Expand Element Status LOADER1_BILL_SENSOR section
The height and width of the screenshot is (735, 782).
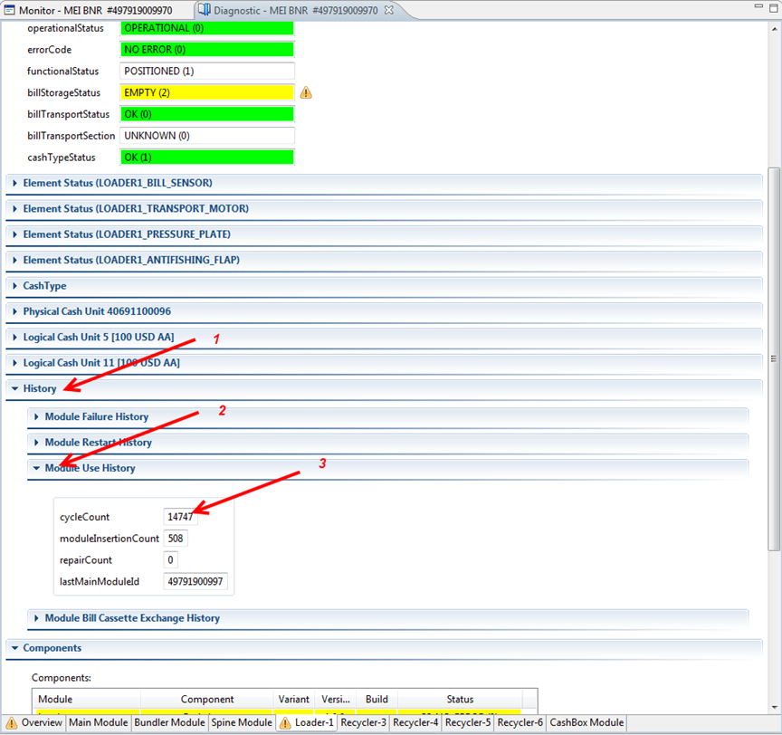[x=15, y=183]
